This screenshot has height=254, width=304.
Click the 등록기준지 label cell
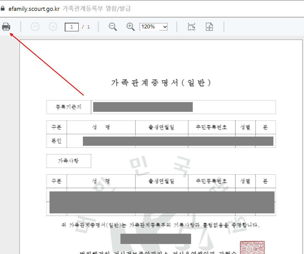click(x=69, y=107)
